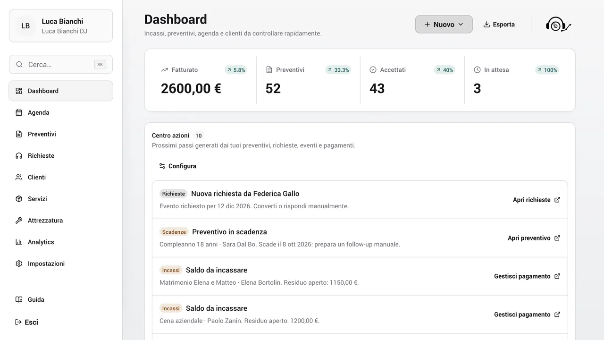Viewport: 604px width, 340px height.
Task: Click the Servizi box icon
Action: pos(19,199)
